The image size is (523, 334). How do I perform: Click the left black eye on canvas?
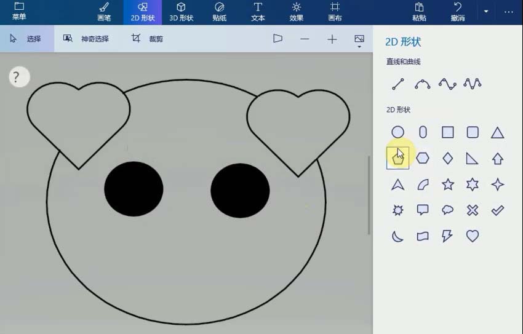[134, 189]
